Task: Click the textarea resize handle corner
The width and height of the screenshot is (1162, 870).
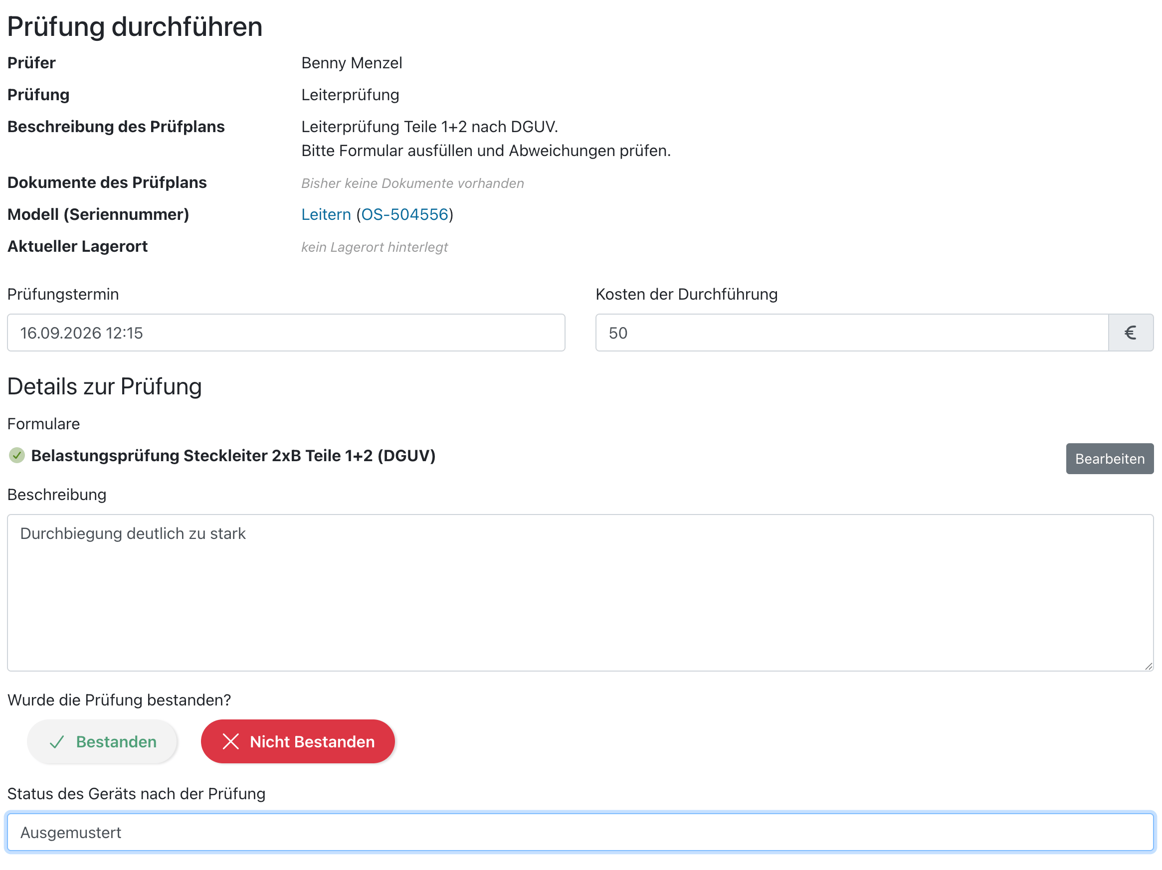Action: [1149, 666]
